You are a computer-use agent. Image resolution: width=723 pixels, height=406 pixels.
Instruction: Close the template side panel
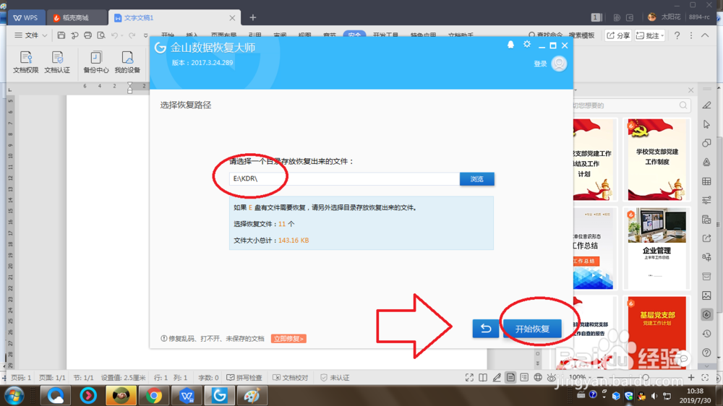(690, 90)
